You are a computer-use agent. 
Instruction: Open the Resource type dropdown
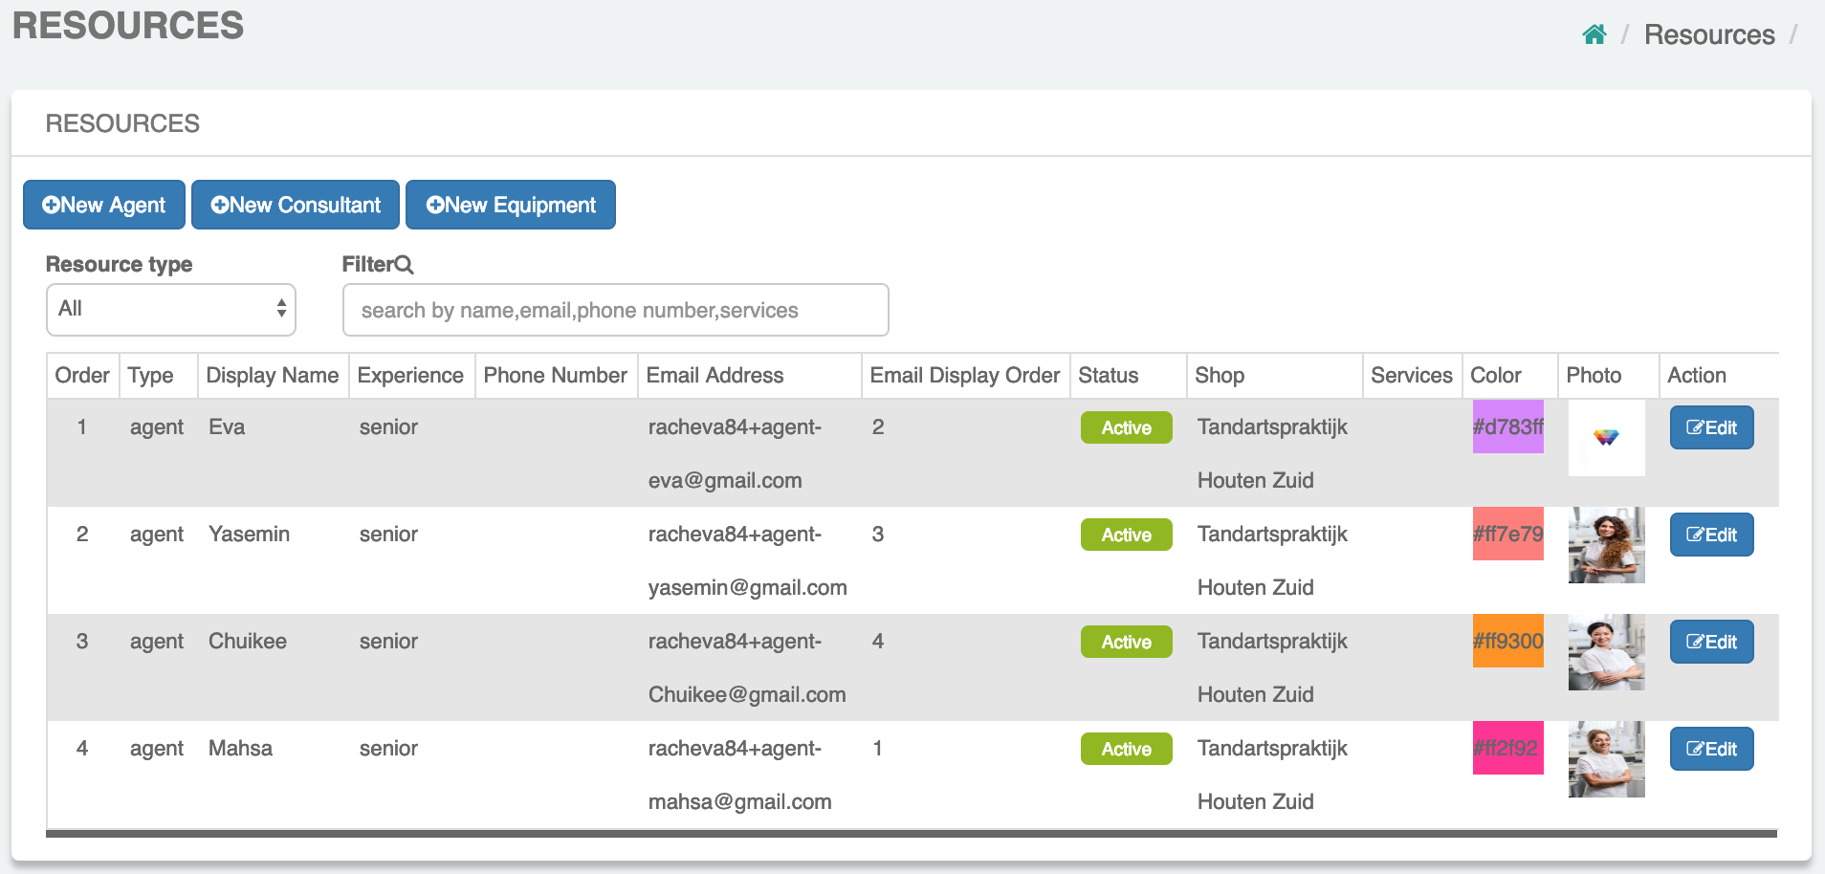(x=171, y=309)
